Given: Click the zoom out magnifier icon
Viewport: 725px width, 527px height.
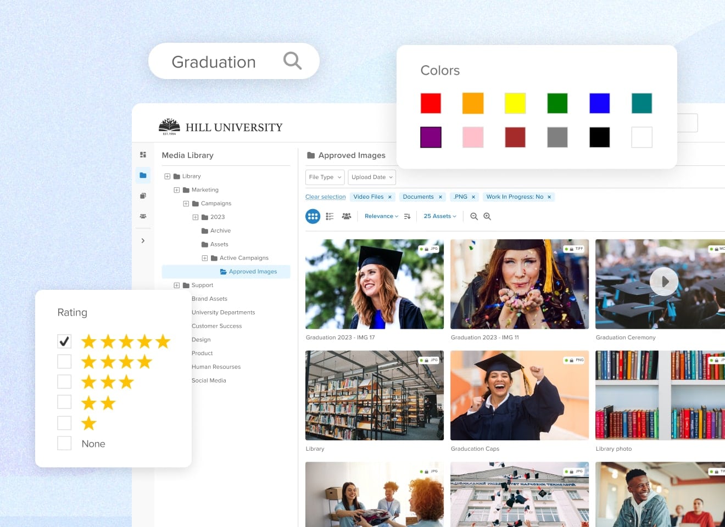Looking at the screenshot, I should tap(474, 216).
